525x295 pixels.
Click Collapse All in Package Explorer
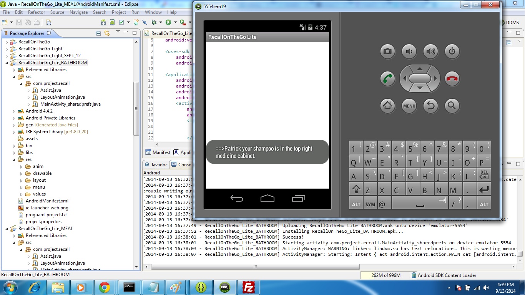pos(98,33)
